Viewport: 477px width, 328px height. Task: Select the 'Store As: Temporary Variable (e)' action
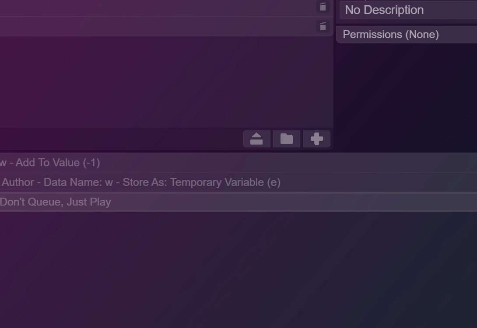point(238,182)
